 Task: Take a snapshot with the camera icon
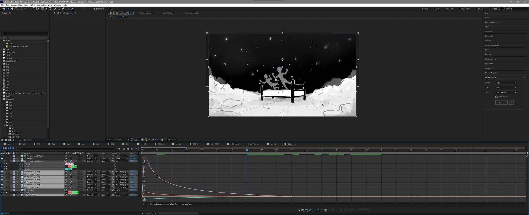pyautogui.click(x=162, y=140)
